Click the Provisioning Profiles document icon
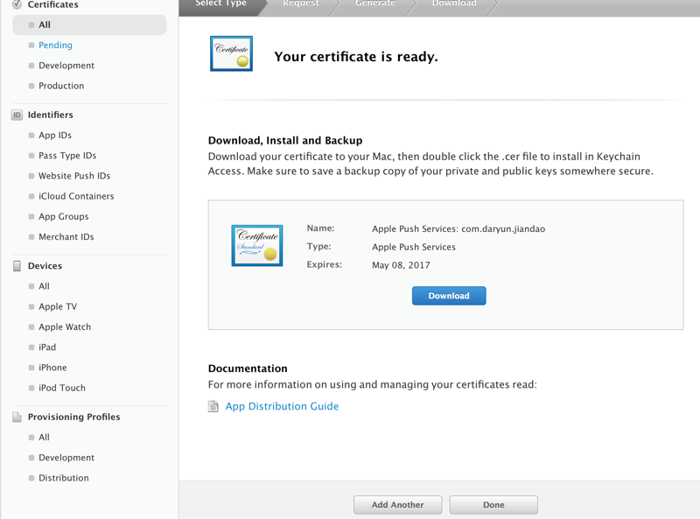 (x=17, y=417)
